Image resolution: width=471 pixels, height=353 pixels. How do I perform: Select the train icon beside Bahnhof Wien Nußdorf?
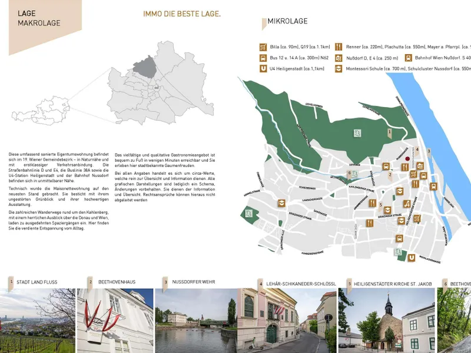408,58
